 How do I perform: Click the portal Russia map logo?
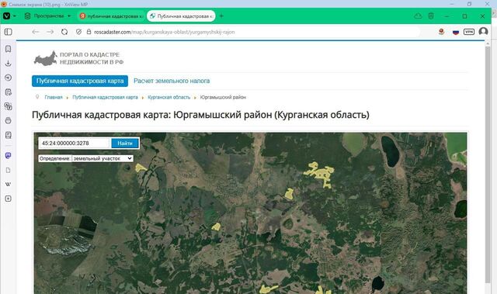[x=46, y=58]
